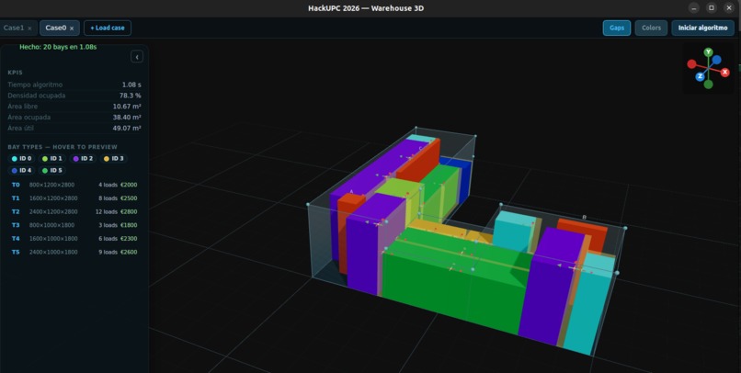
Task: Maximize the Warehouse 3D window
Action: point(711,8)
